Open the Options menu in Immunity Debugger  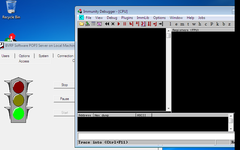coord(159,18)
